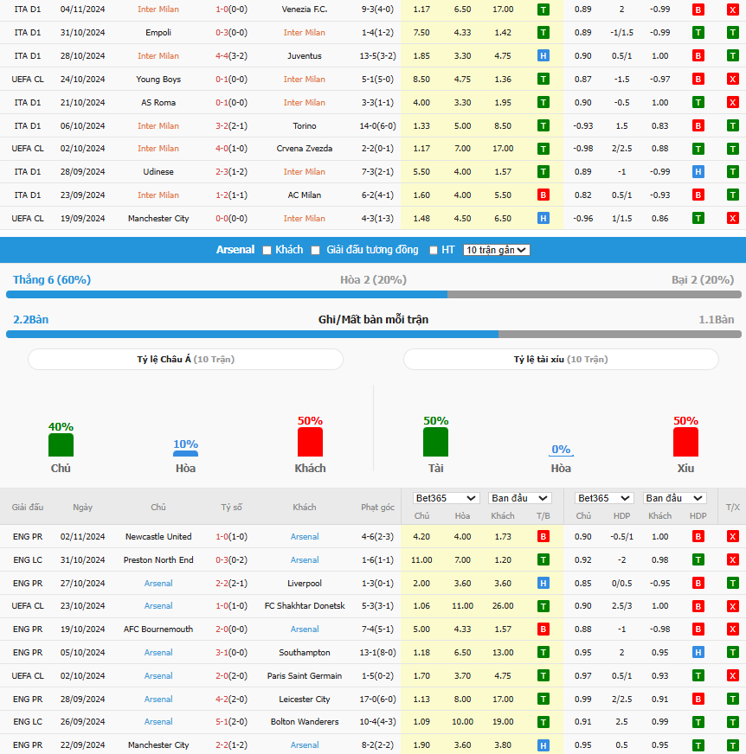746x754 pixels.
Task: Open the Ban đầu dropdown above the last HDP column
Action: pos(675,498)
